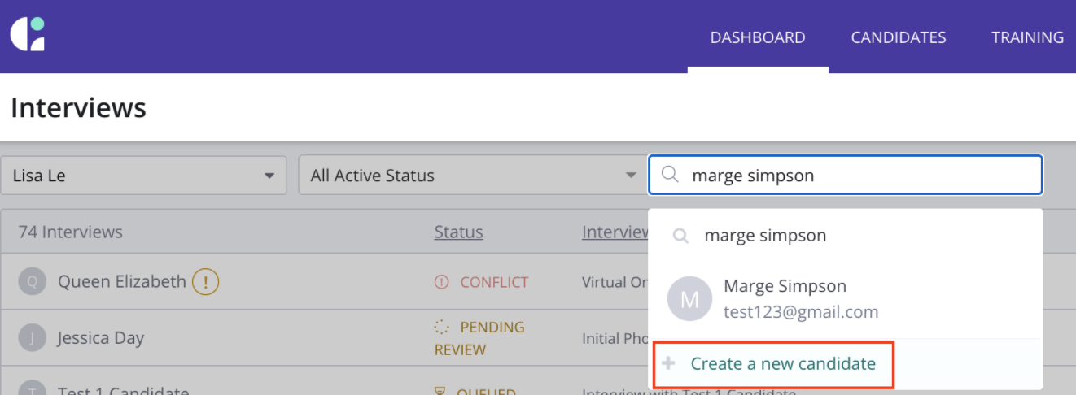Click the Interviews page heading
Viewport: 1076px width, 395px height.
(x=78, y=107)
